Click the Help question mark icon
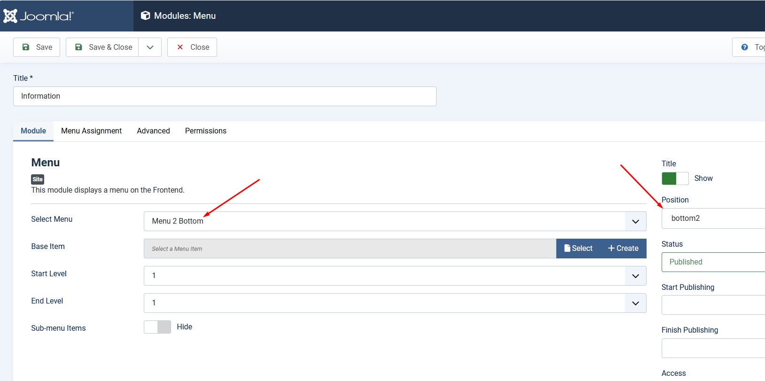The width and height of the screenshot is (765, 381). (745, 47)
